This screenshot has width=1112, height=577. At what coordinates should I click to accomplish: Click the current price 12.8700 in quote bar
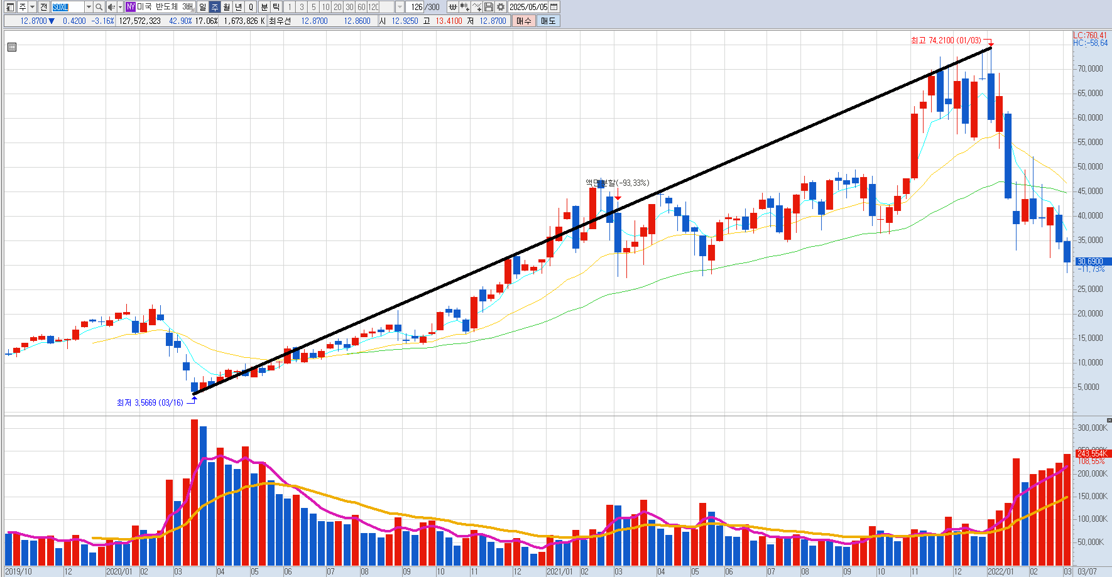33,21
